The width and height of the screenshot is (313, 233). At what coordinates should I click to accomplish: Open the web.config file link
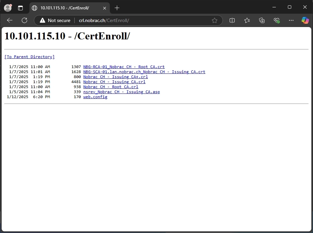(95, 97)
